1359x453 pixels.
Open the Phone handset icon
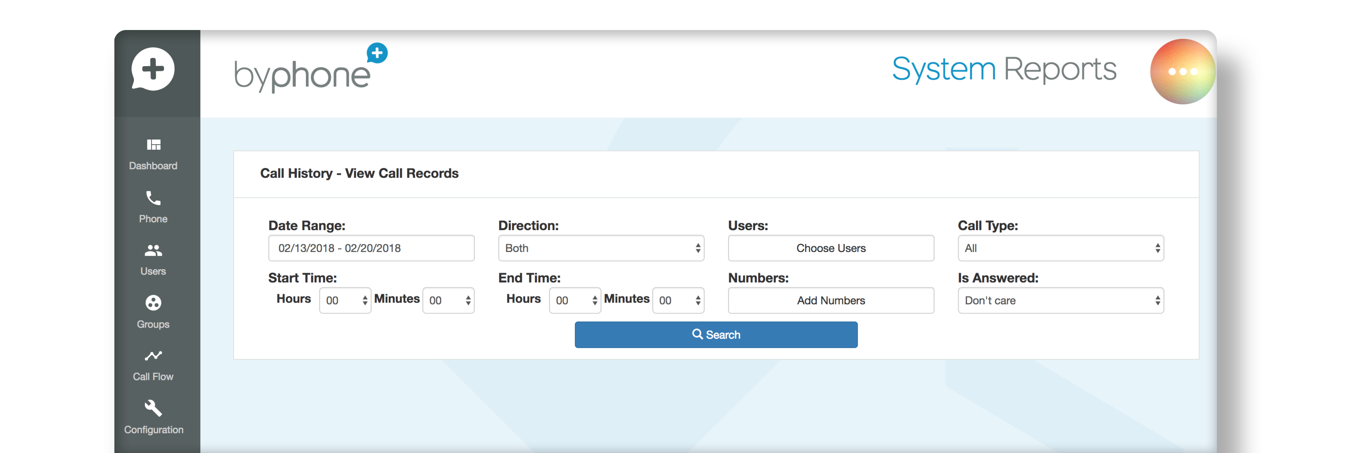[x=153, y=199]
